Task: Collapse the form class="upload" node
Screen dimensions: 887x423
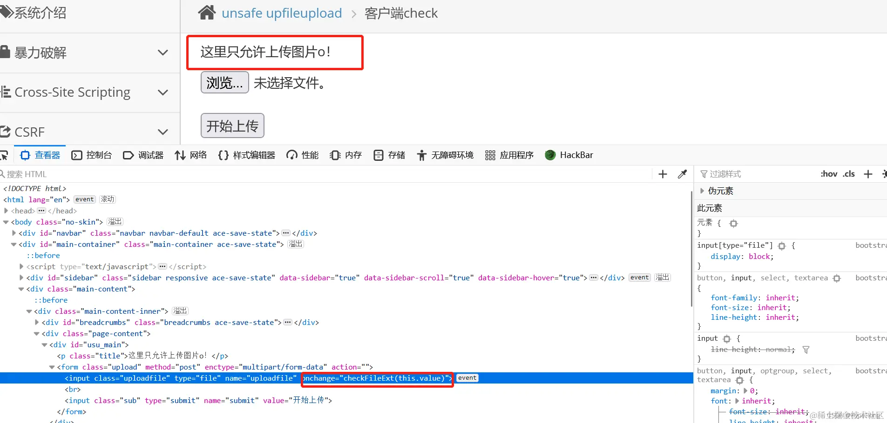Action: pos(52,367)
